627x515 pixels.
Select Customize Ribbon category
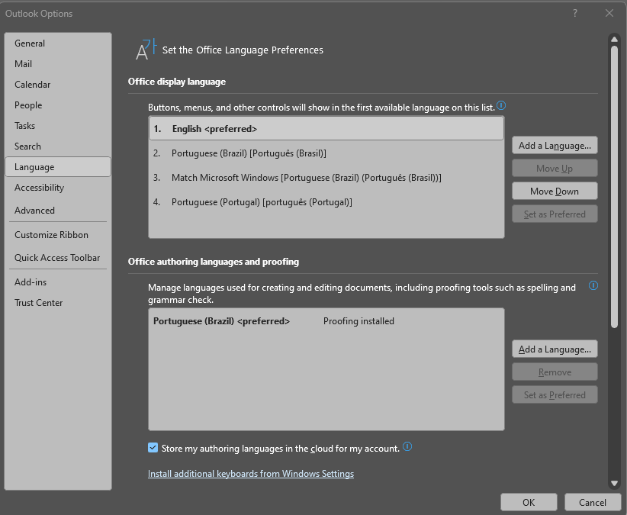tap(51, 235)
